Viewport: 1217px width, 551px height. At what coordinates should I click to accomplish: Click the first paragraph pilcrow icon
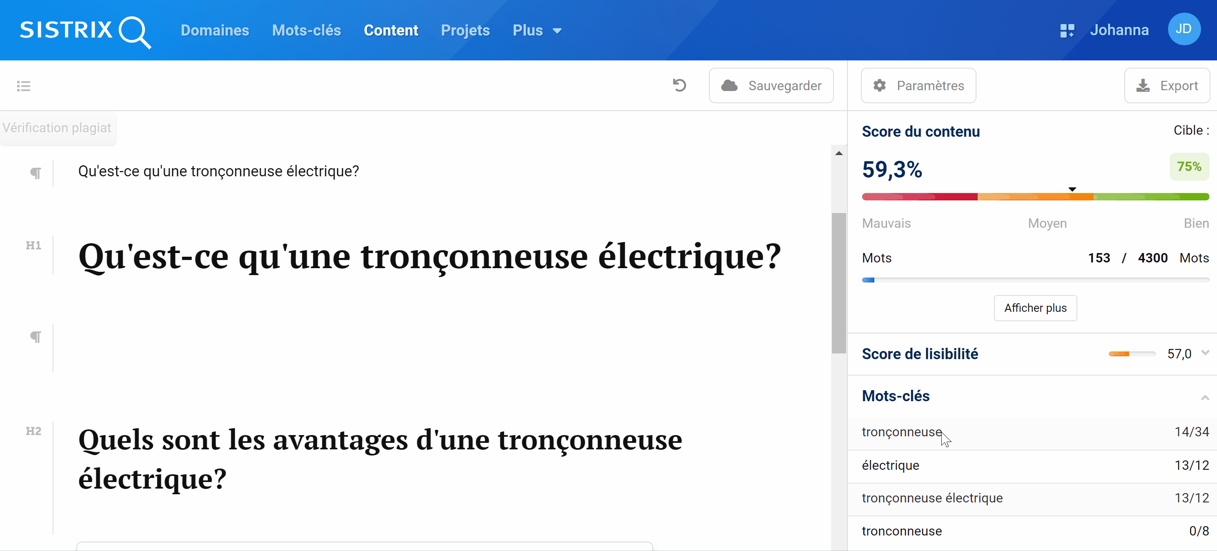point(36,173)
